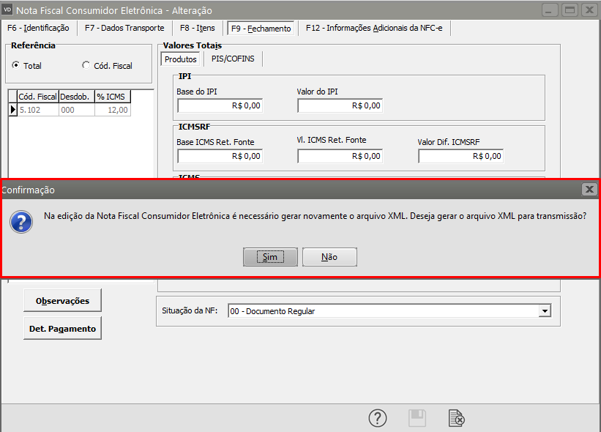Focus the Vl. ICMS Ret. Fonte field
601x432 pixels.
(340, 156)
